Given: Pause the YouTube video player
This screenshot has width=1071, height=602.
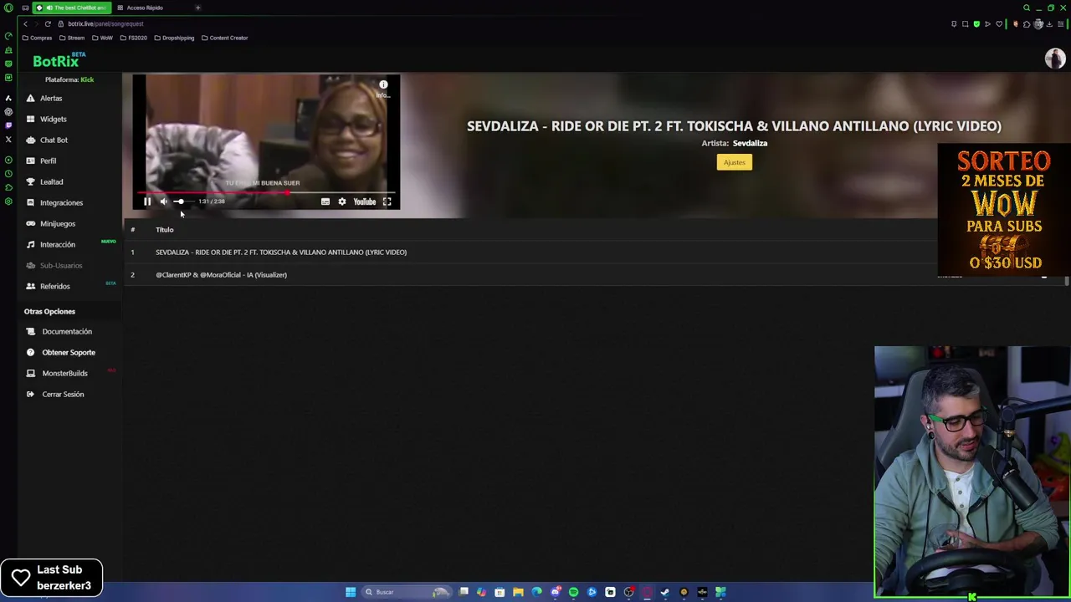Looking at the screenshot, I should [x=147, y=202].
